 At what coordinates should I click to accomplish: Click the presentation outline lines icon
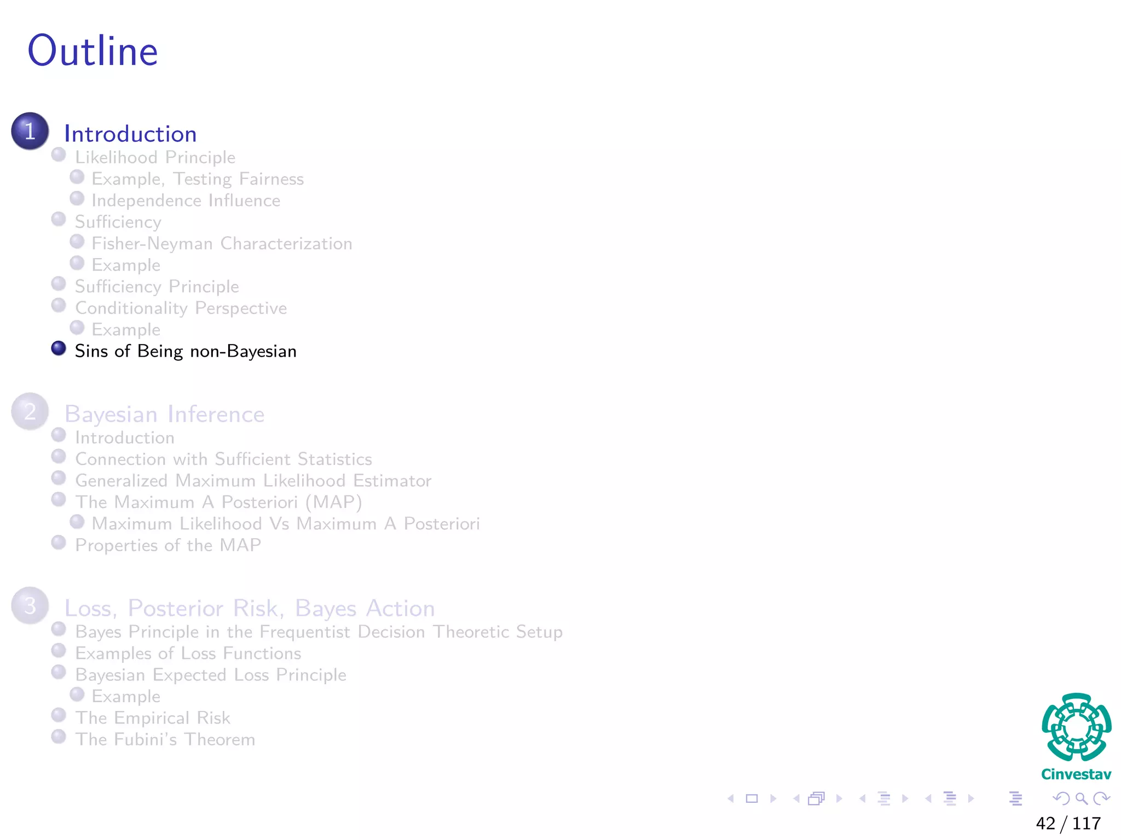click(x=1015, y=798)
